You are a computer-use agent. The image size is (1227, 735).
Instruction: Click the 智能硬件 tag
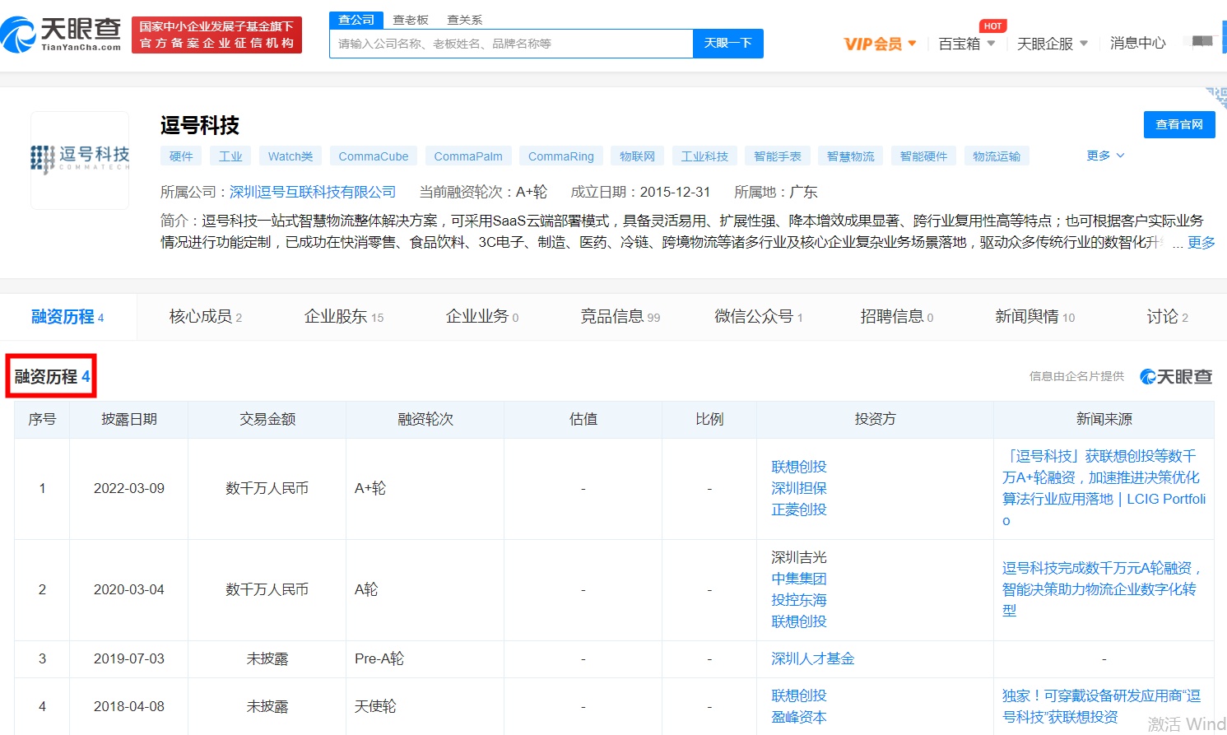click(923, 156)
